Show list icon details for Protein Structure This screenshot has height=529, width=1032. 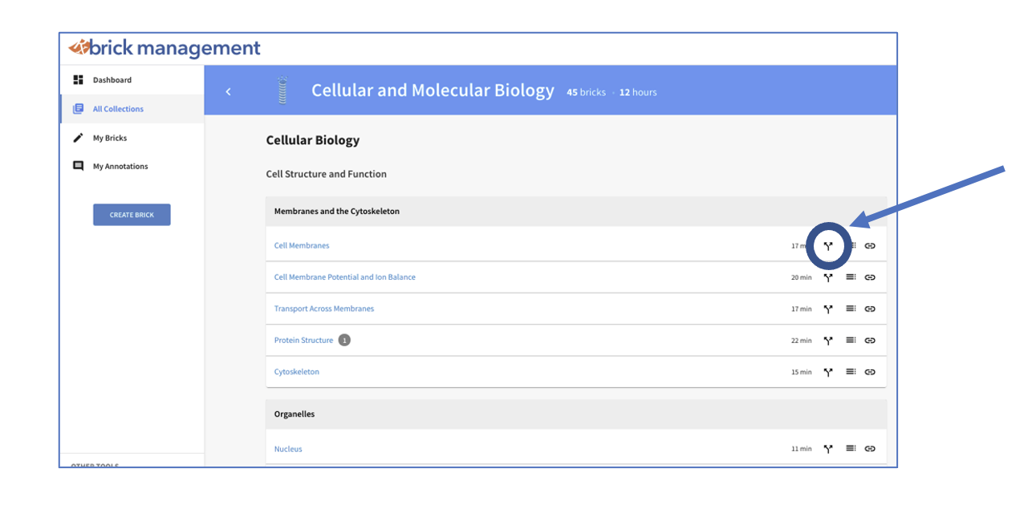pos(851,341)
